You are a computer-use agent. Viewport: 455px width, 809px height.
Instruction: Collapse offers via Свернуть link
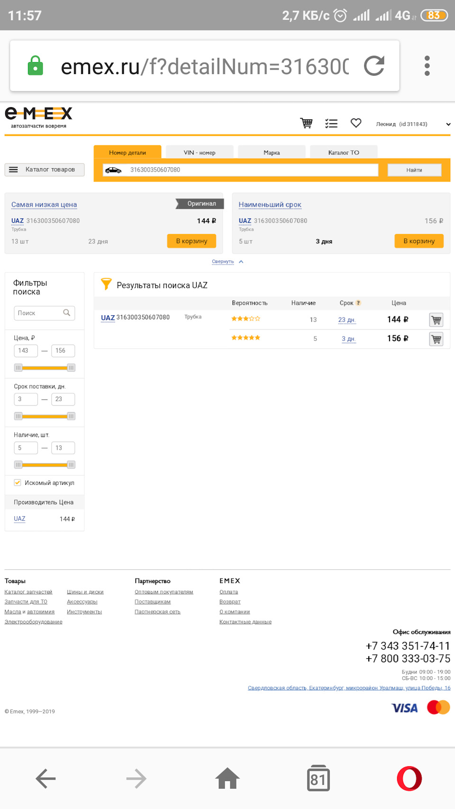[223, 262]
